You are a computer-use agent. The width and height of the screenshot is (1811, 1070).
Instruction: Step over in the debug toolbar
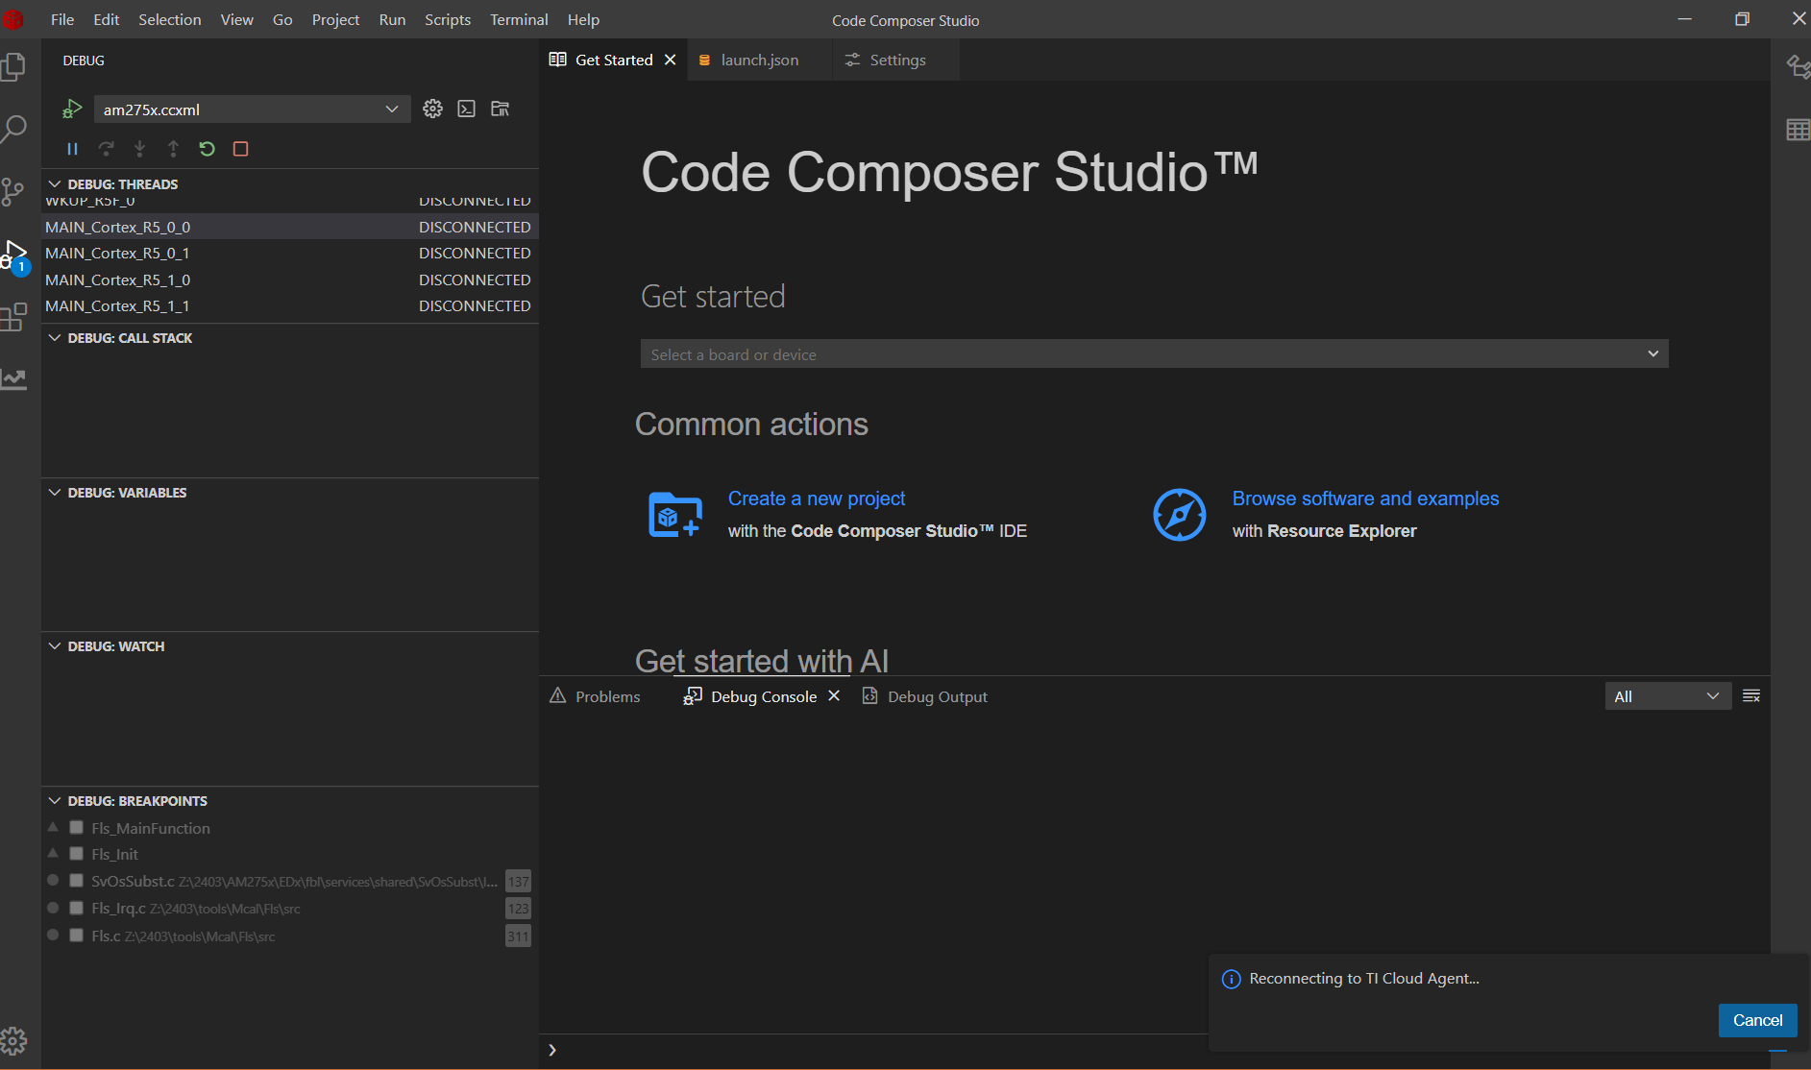106,149
